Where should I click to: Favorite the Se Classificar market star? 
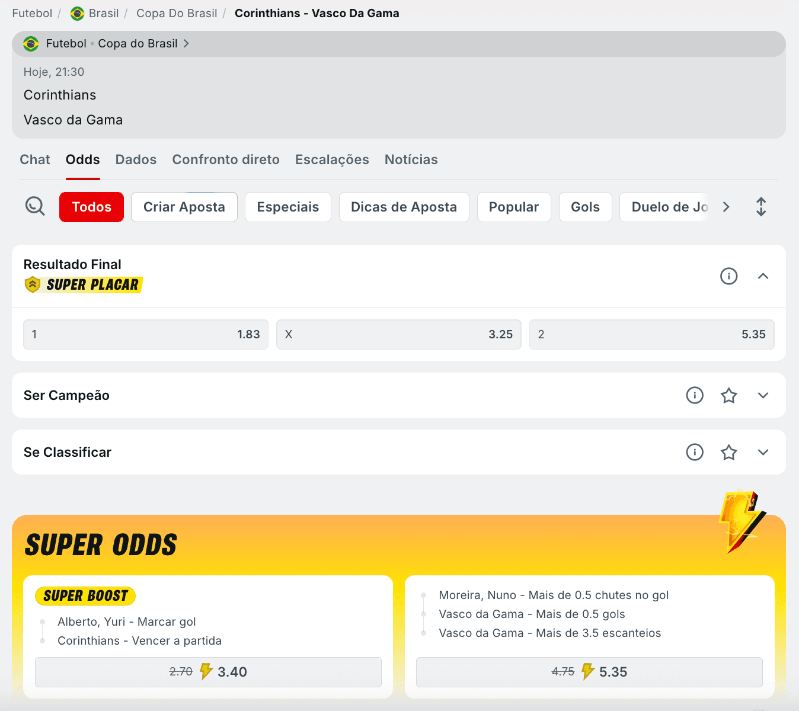(728, 452)
